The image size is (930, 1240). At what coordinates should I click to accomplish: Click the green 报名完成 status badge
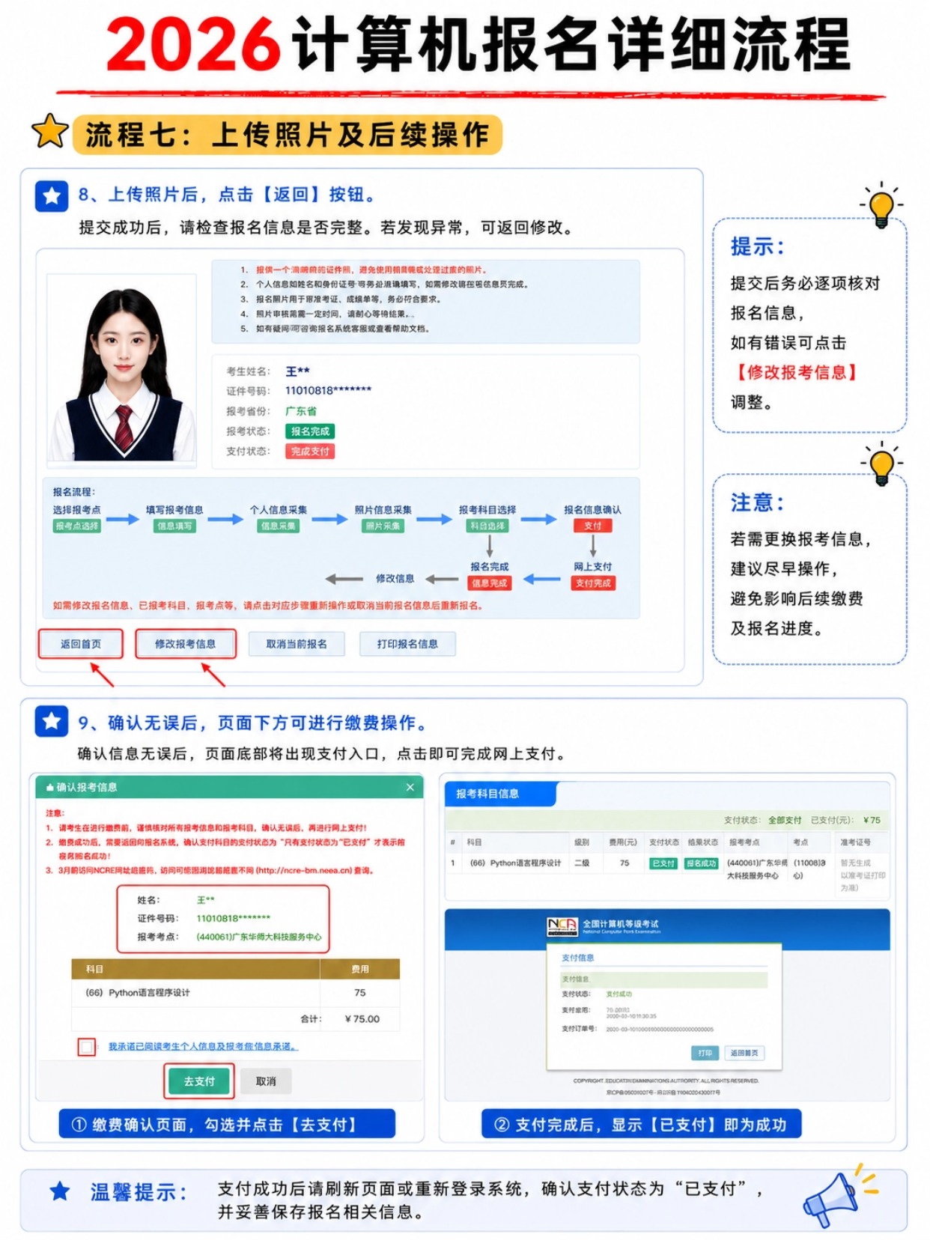tap(310, 431)
